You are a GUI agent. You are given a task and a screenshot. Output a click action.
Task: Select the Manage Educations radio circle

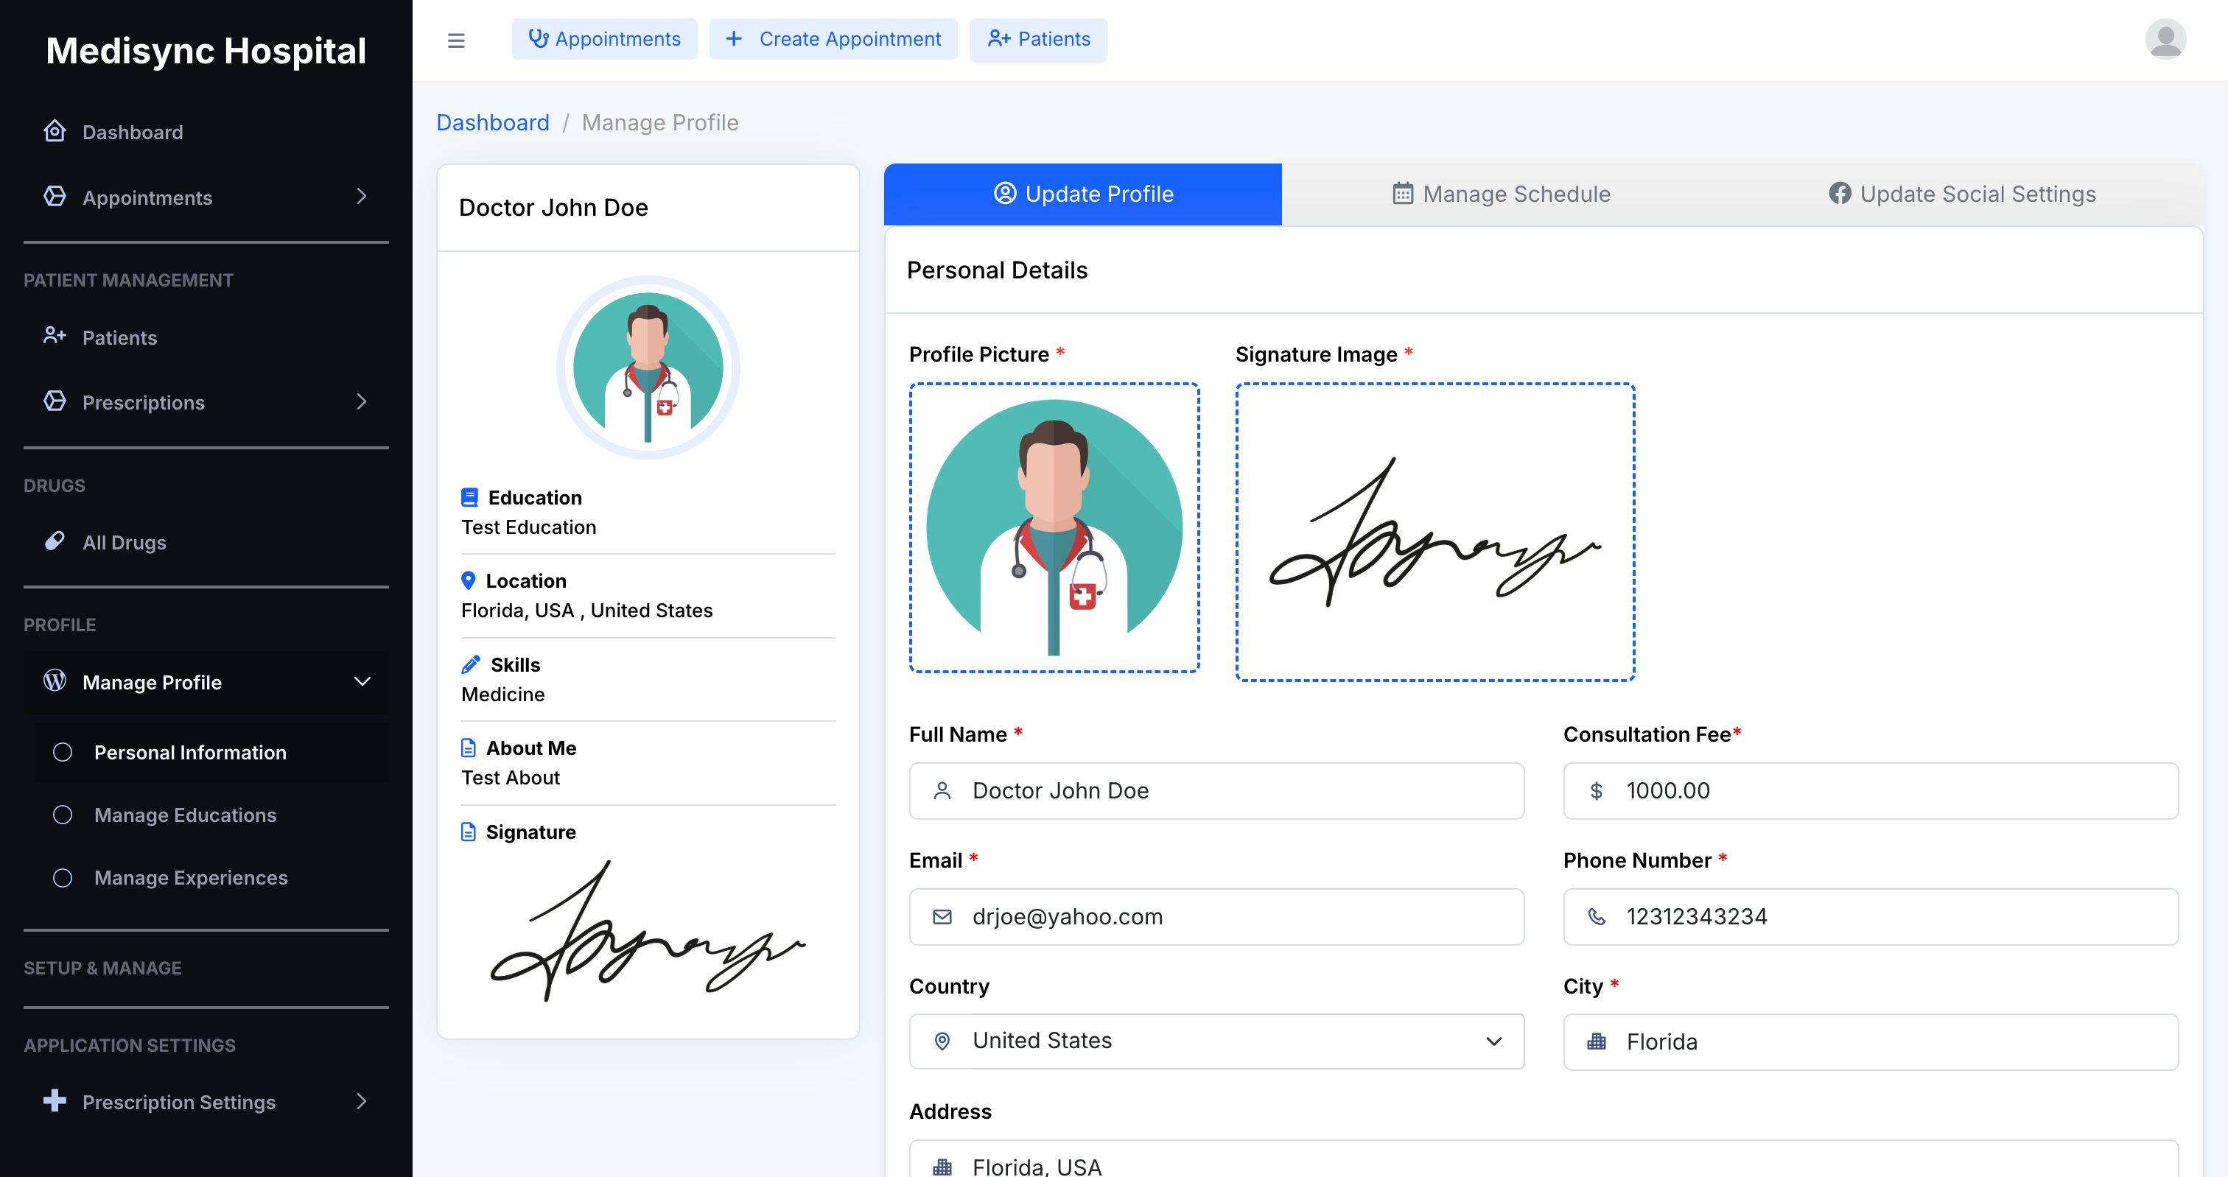point(63,815)
